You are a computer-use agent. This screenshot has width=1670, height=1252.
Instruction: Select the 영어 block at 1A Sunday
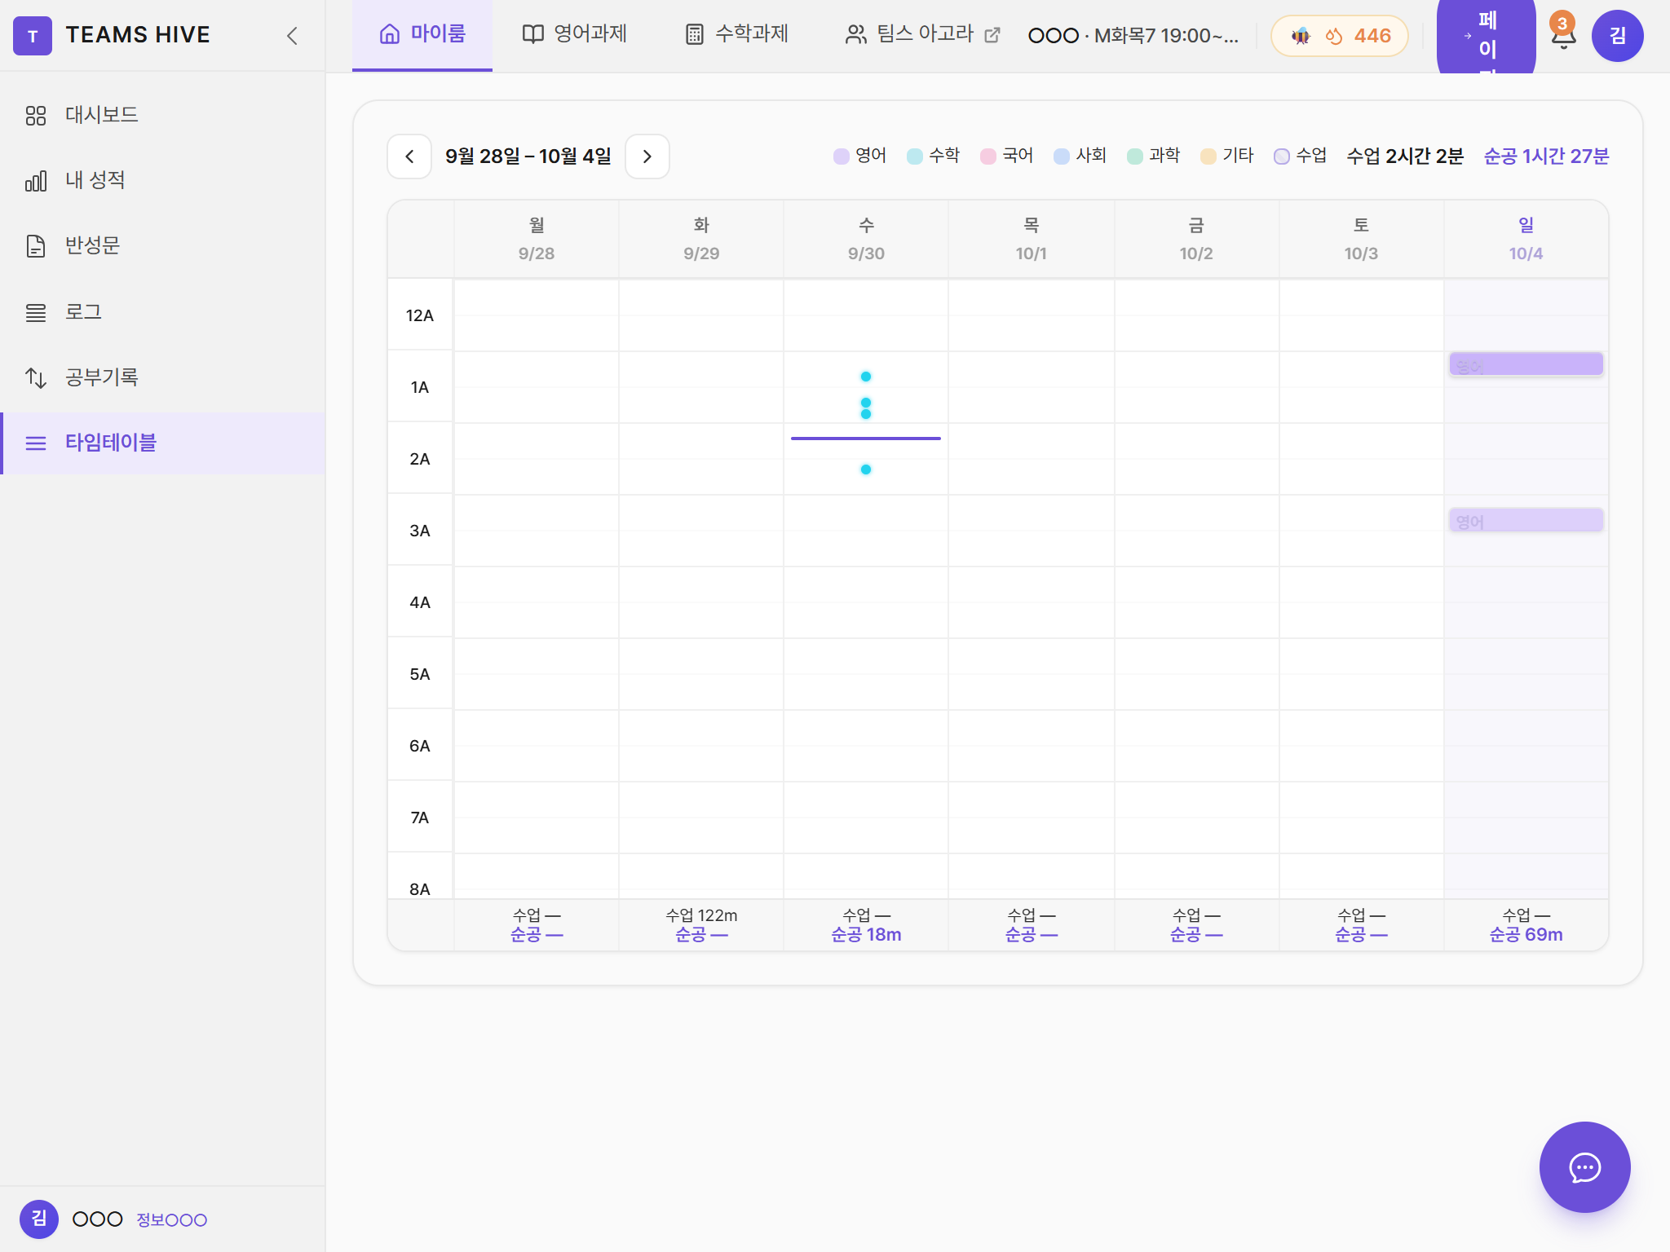[x=1526, y=364]
